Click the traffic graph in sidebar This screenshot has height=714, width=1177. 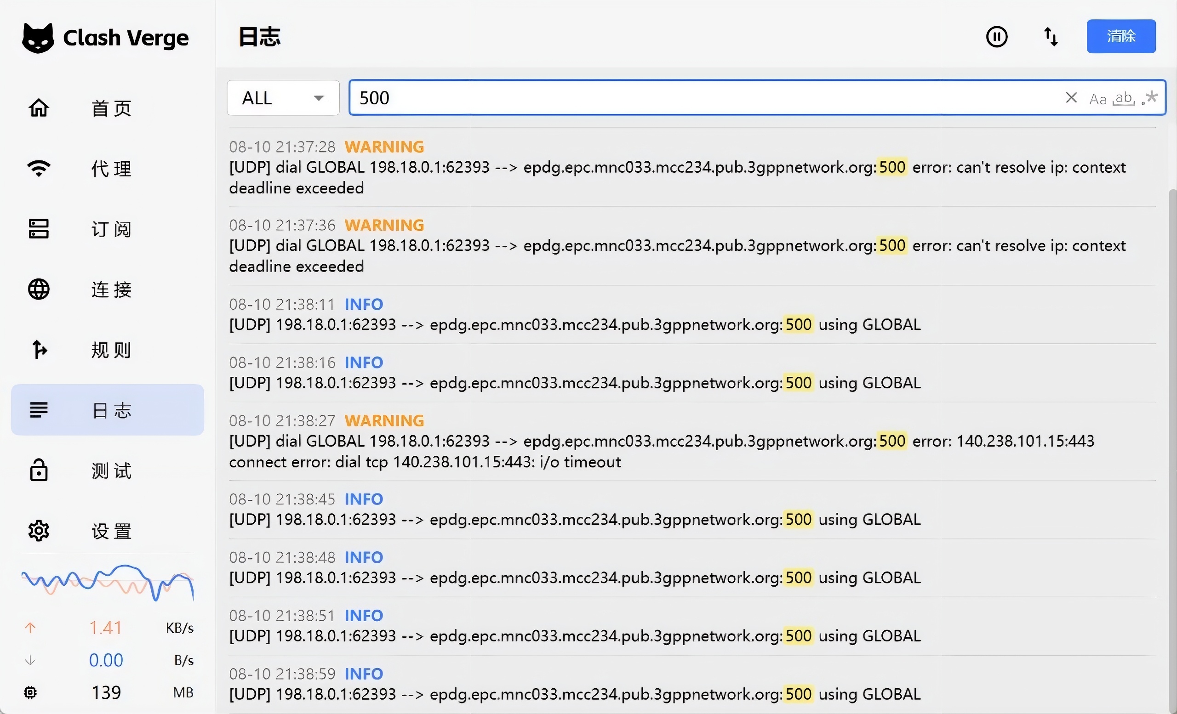click(x=108, y=582)
